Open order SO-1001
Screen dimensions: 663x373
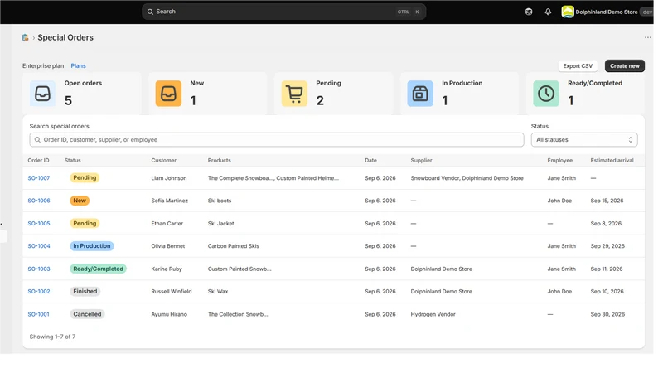point(38,314)
